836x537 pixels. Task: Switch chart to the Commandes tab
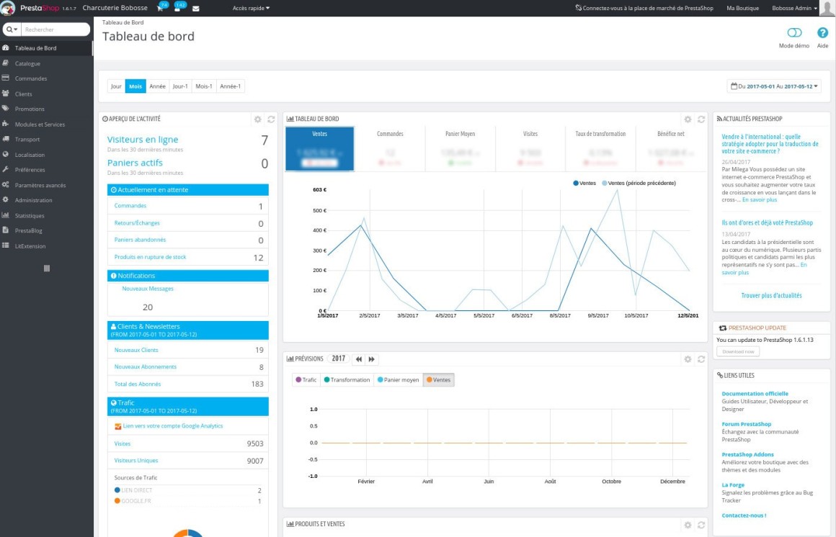click(x=390, y=148)
